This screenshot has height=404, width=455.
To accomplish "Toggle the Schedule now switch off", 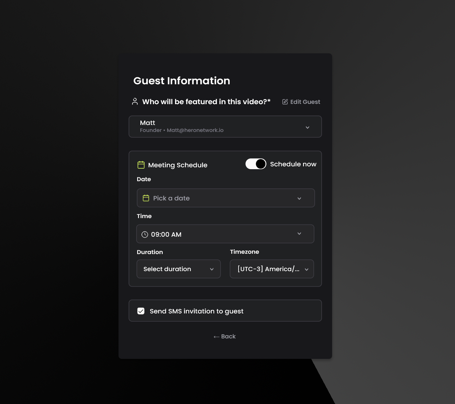I will (256, 164).
